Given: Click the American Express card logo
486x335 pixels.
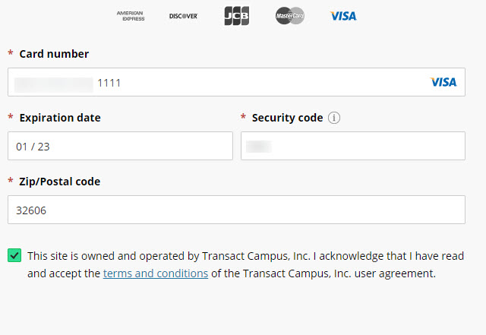Looking at the screenshot, I should point(131,16).
